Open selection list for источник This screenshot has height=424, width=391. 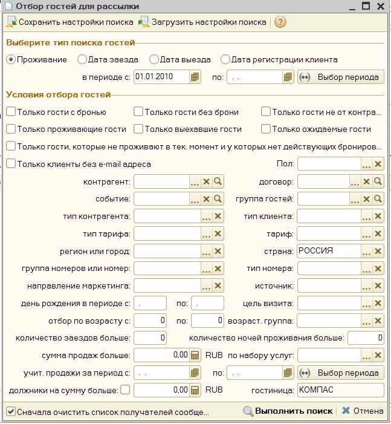pyautogui.click(x=366, y=286)
